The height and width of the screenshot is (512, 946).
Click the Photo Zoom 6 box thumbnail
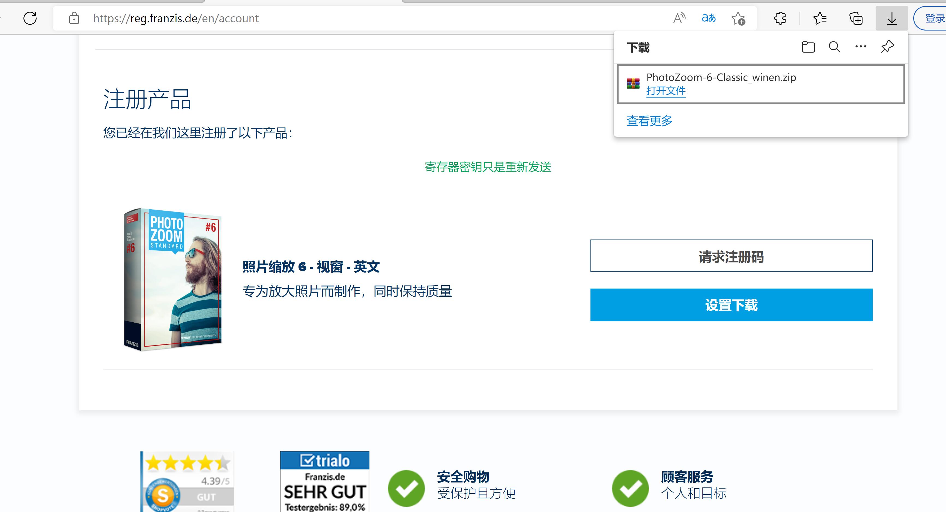[x=173, y=280]
